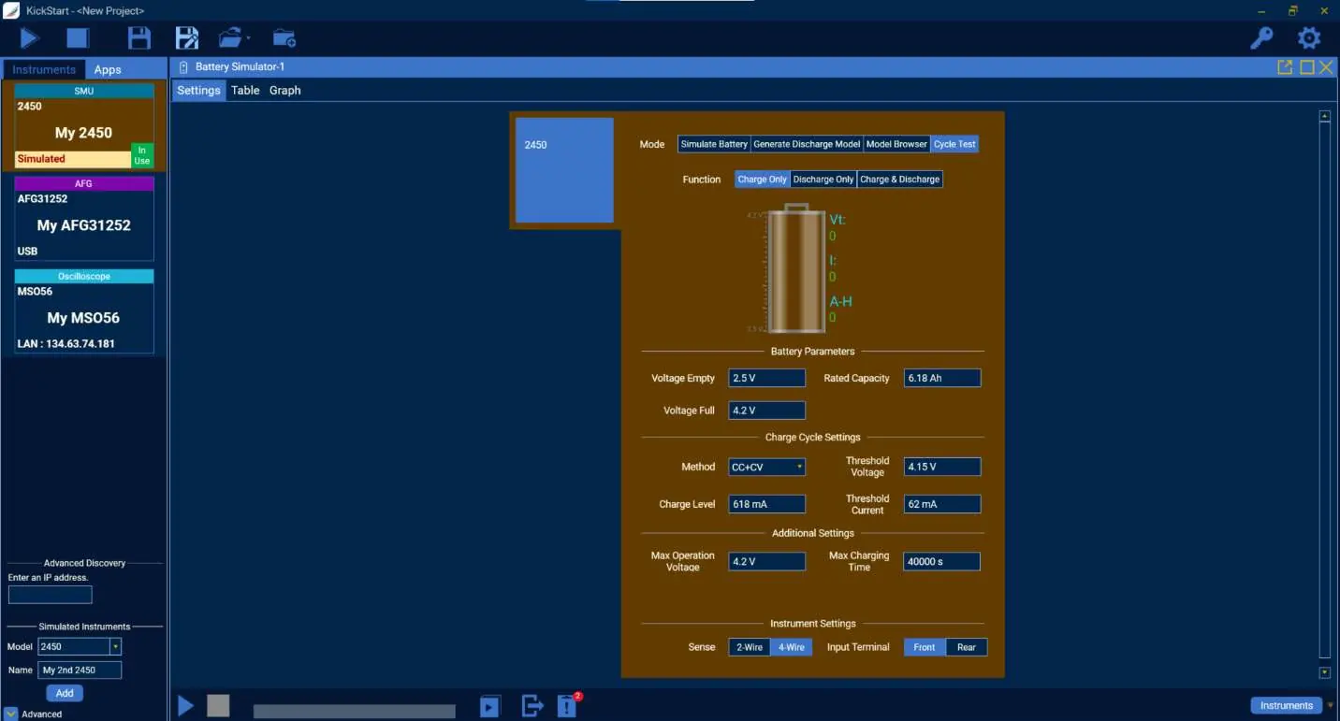Click the scrollbar up arrow

click(1324, 116)
